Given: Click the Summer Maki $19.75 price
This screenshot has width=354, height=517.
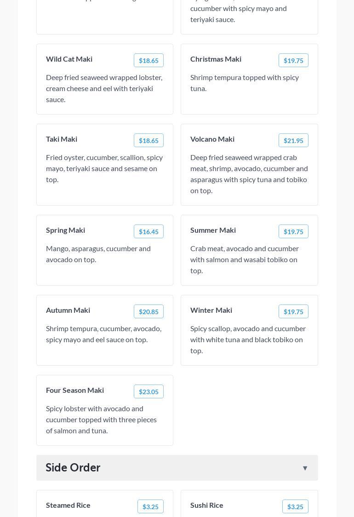Looking at the screenshot, I should click(x=293, y=231).
